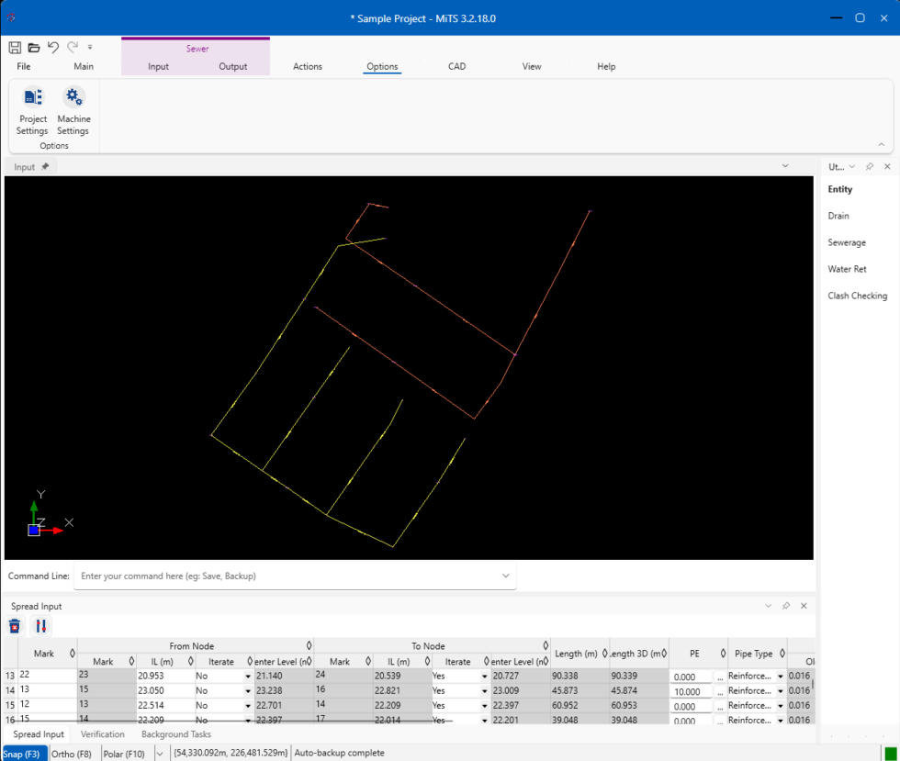Switch to the Output ribbon tab

coord(232,66)
